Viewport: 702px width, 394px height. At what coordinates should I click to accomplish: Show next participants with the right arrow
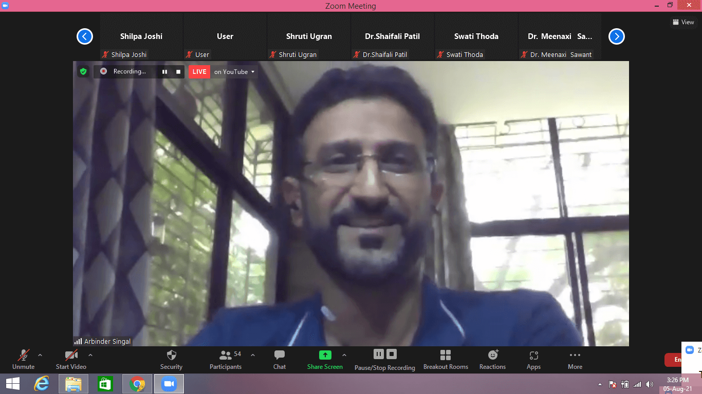[x=616, y=36]
